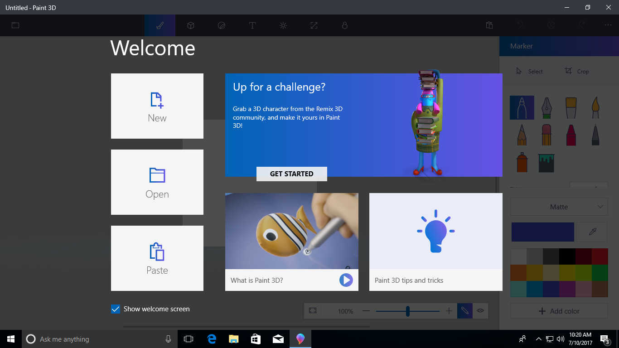Select the Pencil brush
This screenshot has height=348, width=619.
pyautogui.click(x=522, y=135)
